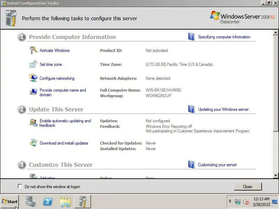Click 'Never' next to Installed Updates
This screenshot has height=209, width=279.
[x=151, y=149]
